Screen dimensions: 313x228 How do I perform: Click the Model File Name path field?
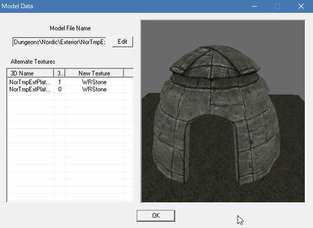[x=59, y=42]
